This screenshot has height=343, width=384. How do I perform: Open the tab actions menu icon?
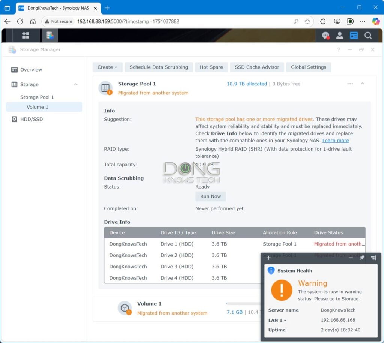pos(7,8)
